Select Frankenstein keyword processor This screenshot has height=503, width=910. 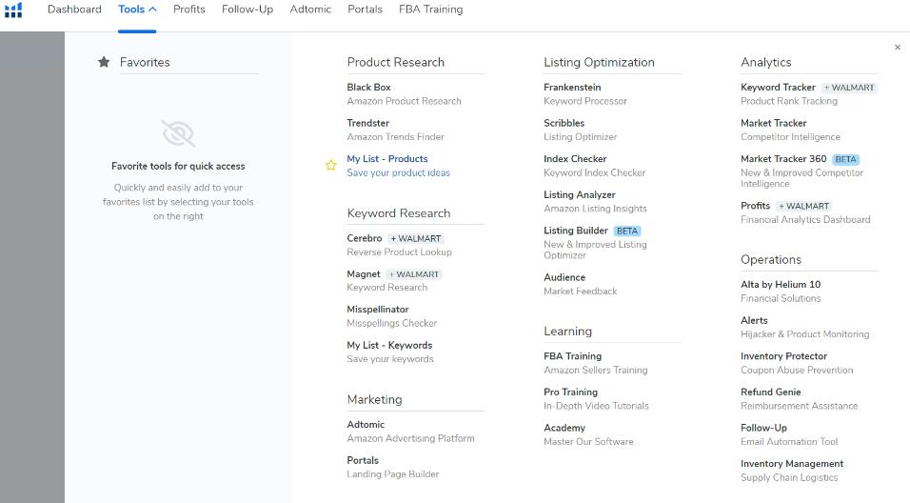coord(572,88)
